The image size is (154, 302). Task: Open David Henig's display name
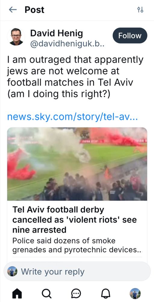[x=57, y=33]
